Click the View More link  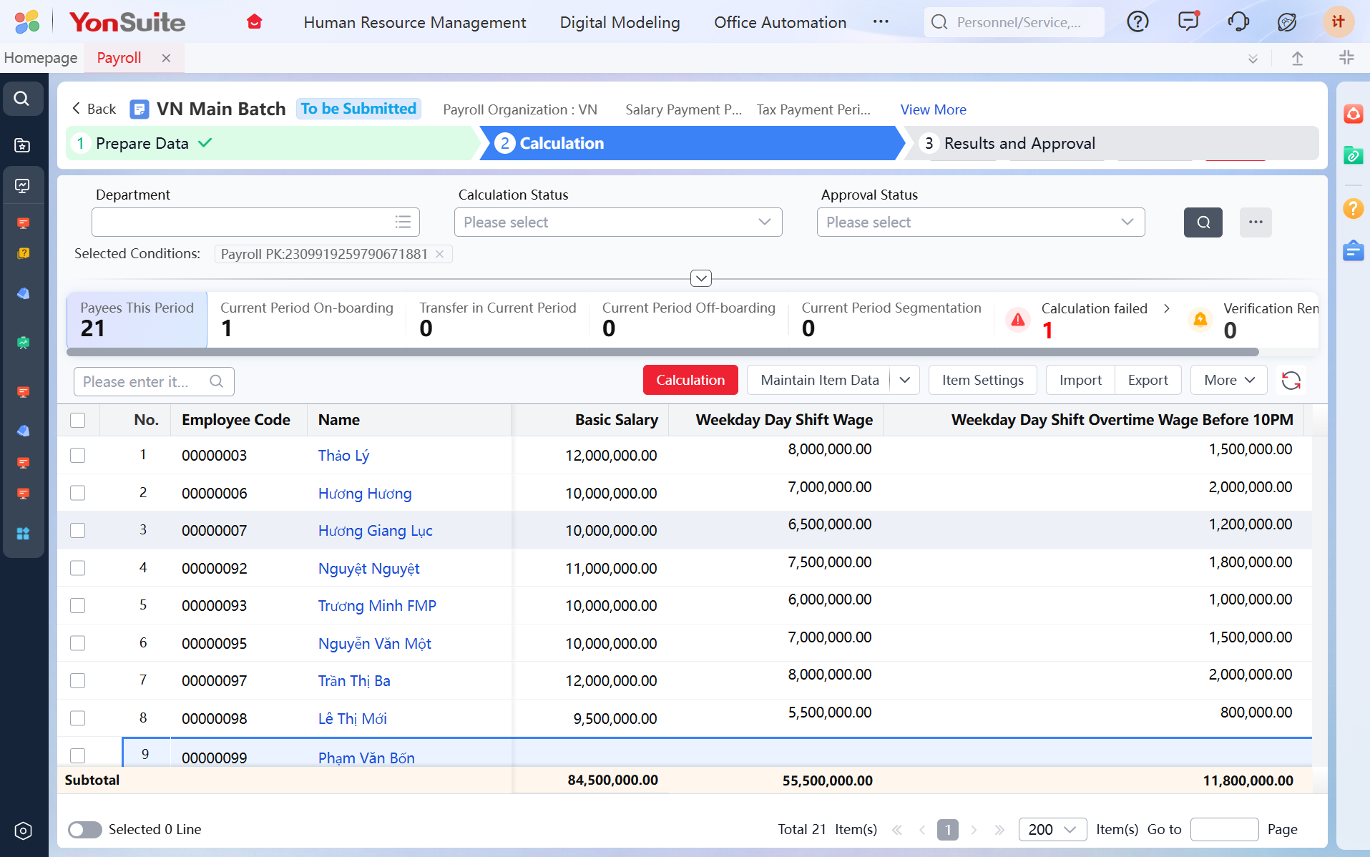[933, 109]
